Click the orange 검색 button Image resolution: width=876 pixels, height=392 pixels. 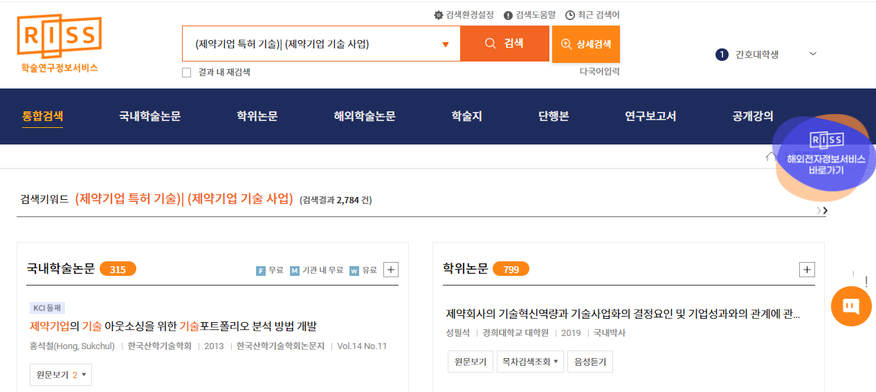pyautogui.click(x=504, y=44)
